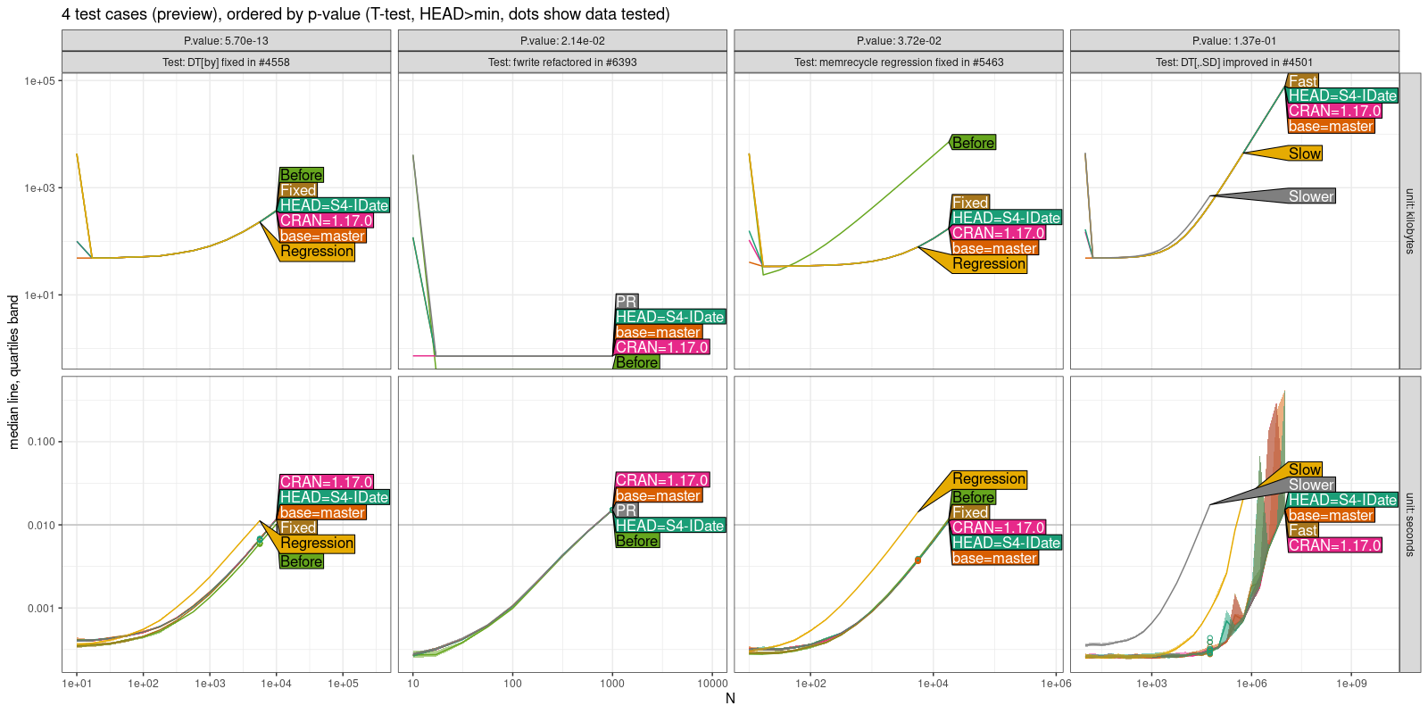This screenshot has height=714, width=1428.
Task: Click 'CRAN=1.17.0' label in DT[,.SD] seconds panel
Action: 1334,545
